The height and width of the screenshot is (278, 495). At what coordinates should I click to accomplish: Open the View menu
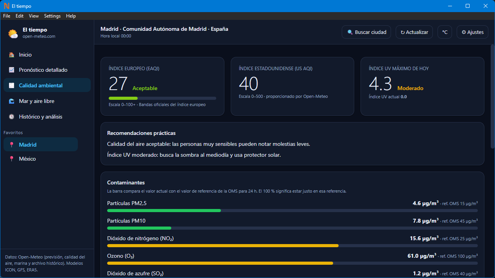34,16
